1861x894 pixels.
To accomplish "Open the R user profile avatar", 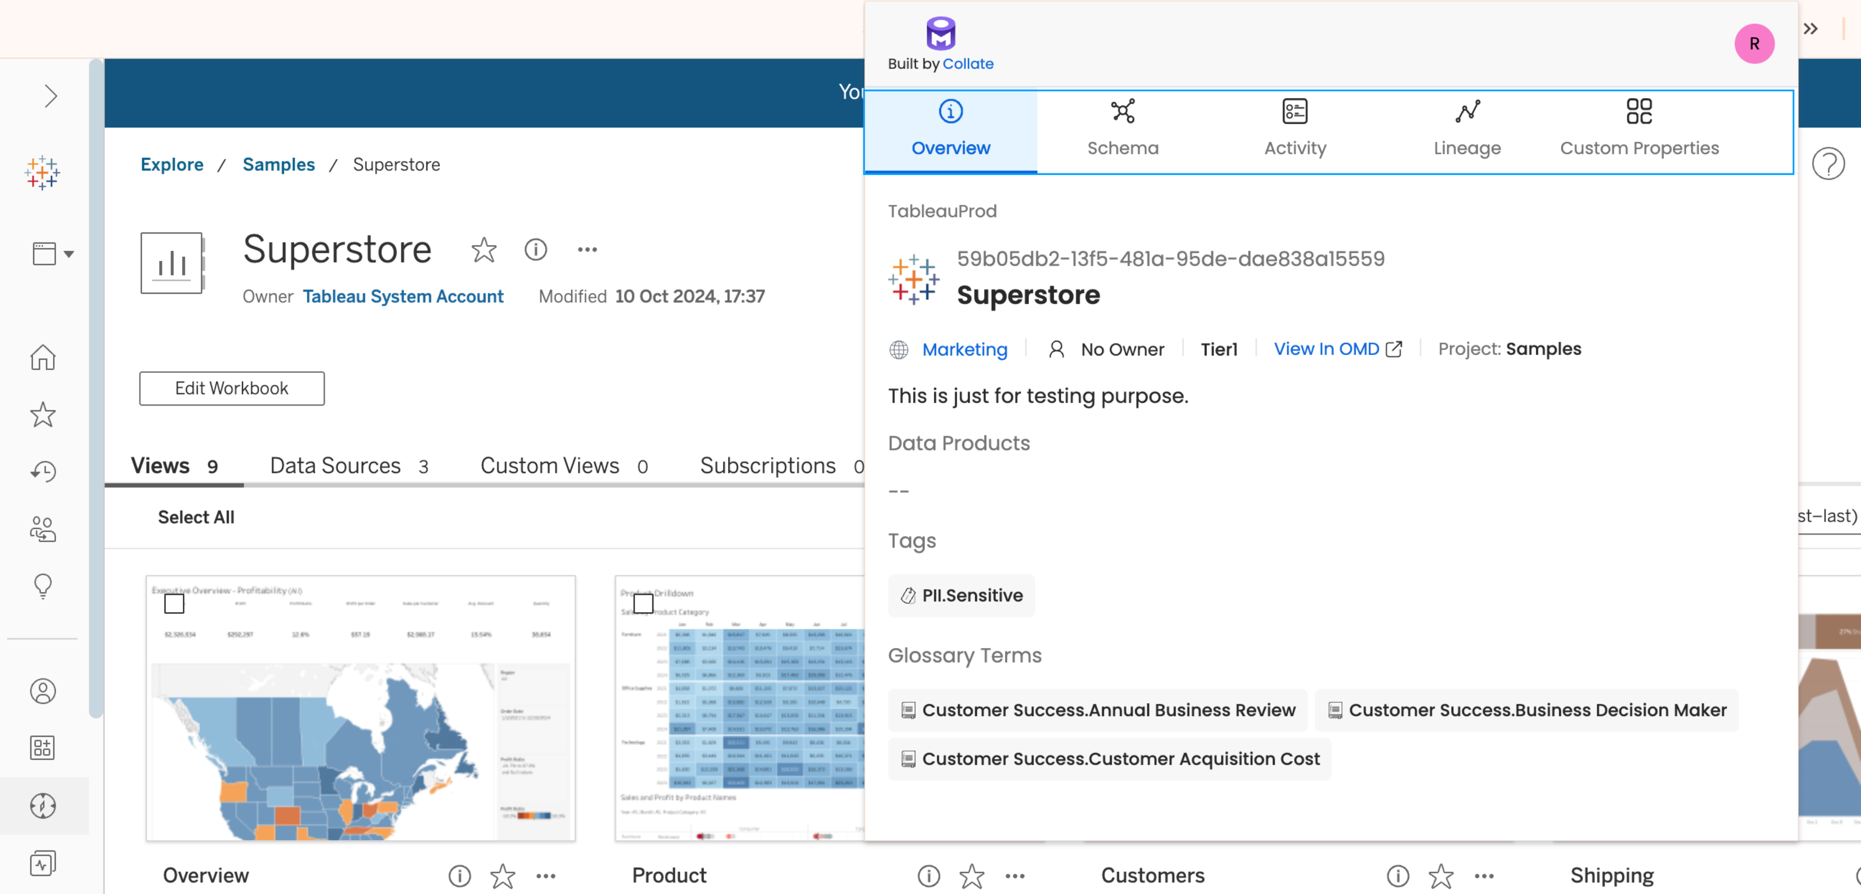I will click(x=1754, y=44).
